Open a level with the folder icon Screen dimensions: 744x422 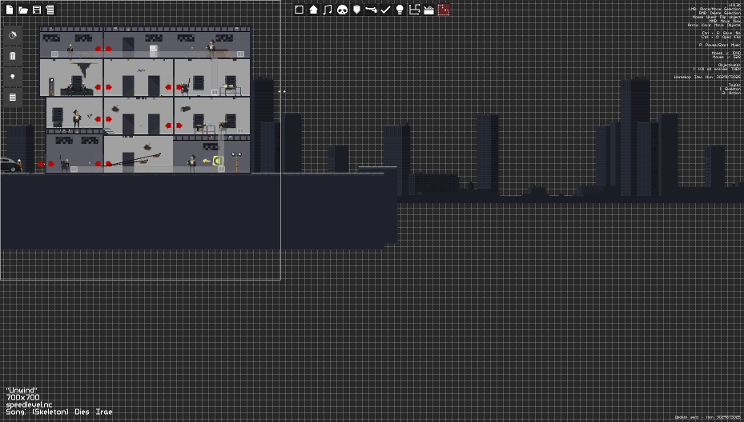tap(23, 10)
